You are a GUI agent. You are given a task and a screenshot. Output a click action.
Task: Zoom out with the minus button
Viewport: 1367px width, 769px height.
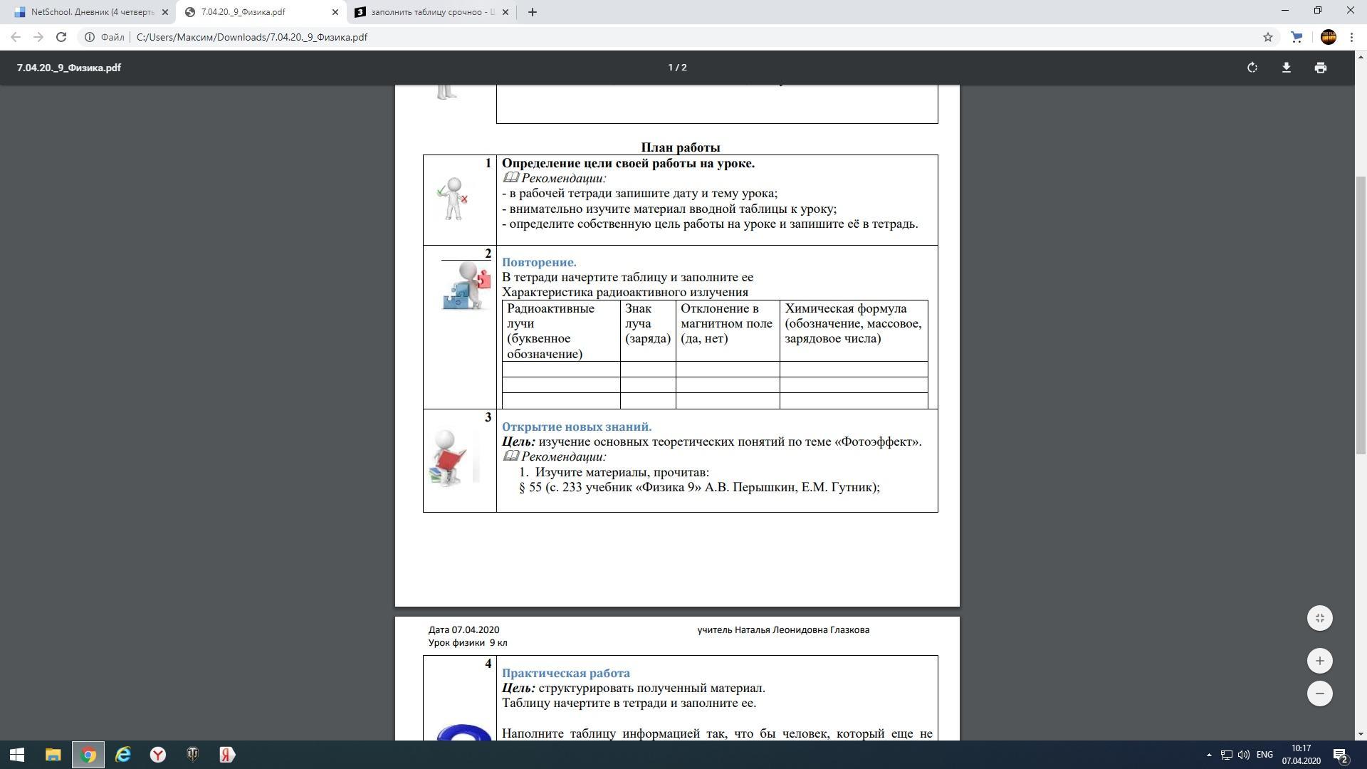coord(1319,694)
